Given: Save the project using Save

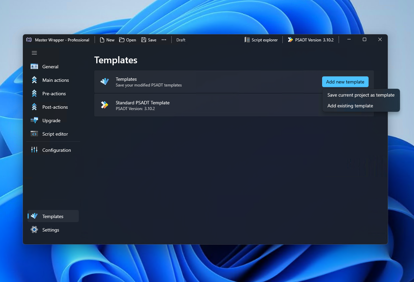Looking at the screenshot, I should 149,40.
